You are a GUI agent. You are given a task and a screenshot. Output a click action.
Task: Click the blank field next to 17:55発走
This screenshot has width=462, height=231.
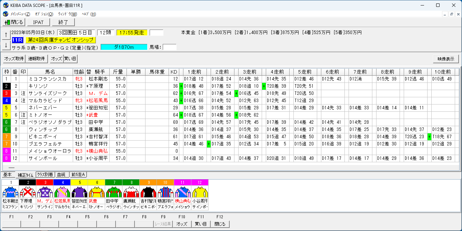pyautogui.click(x=157, y=33)
